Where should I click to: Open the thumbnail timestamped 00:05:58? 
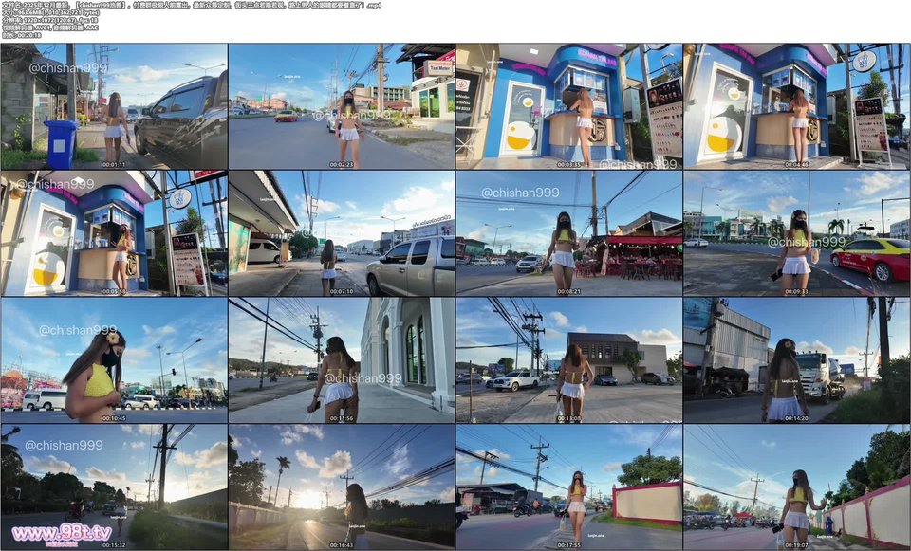[114, 233]
